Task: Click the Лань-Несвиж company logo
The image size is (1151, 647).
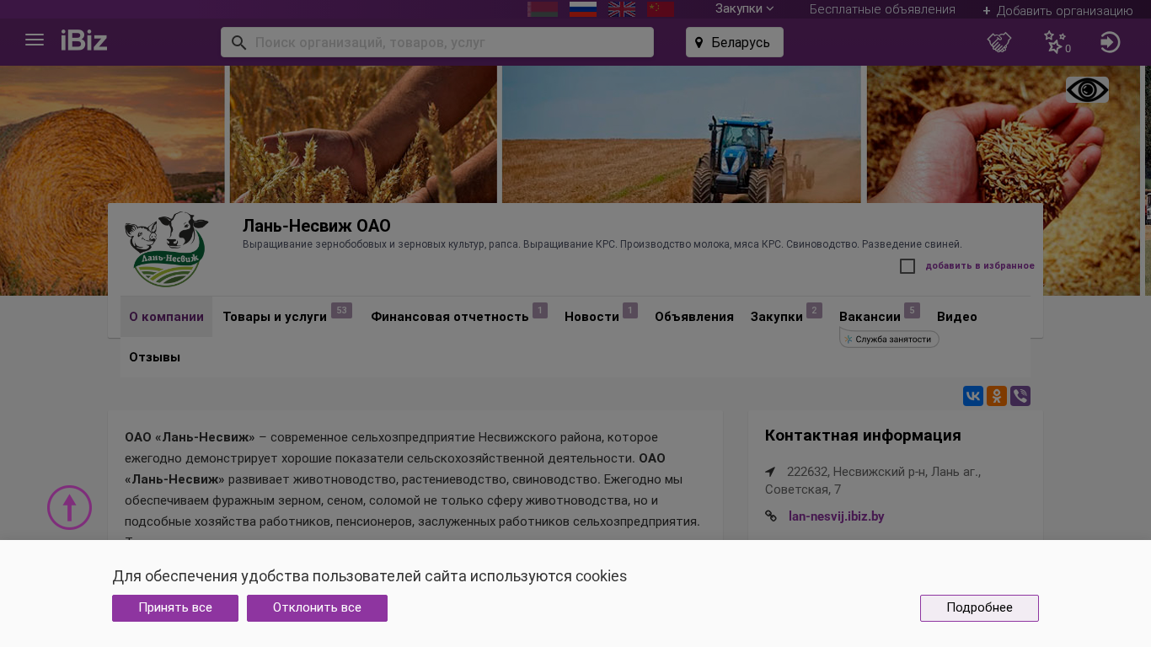Action: pos(167,249)
